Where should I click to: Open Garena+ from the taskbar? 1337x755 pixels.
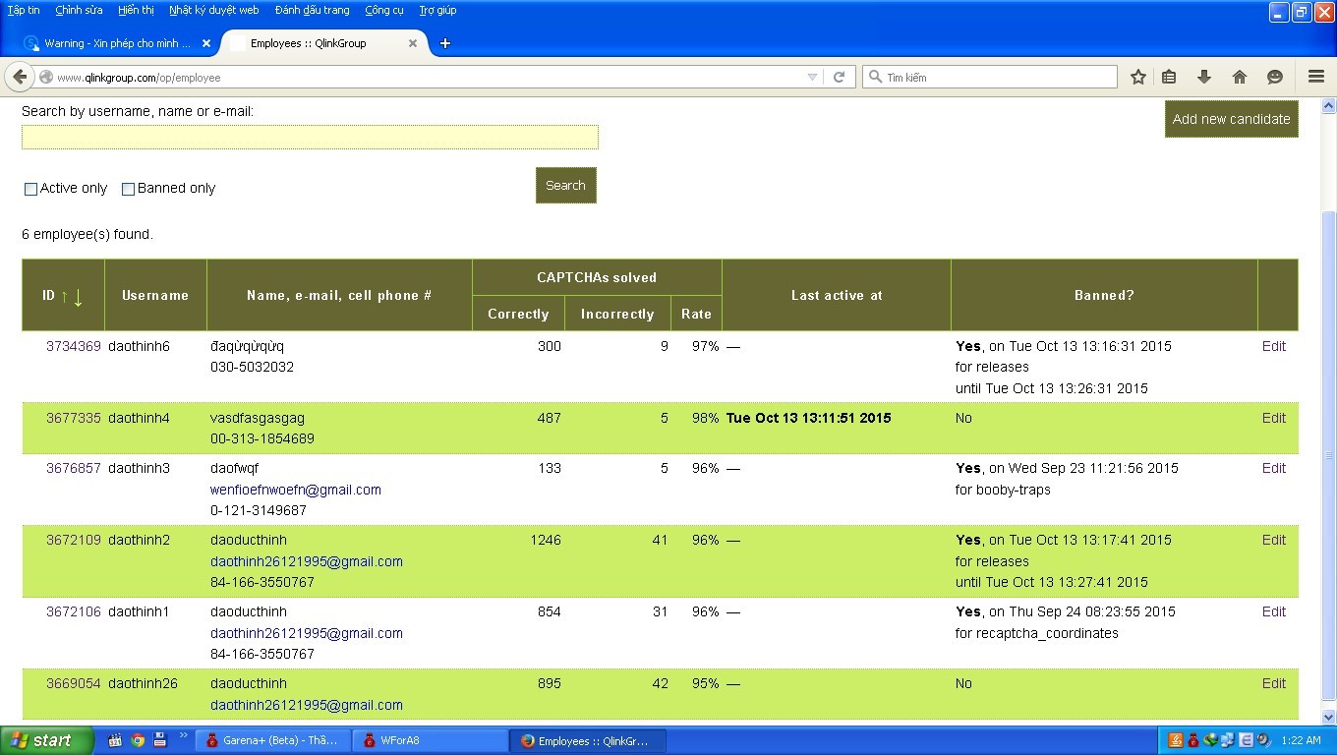click(272, 740)
